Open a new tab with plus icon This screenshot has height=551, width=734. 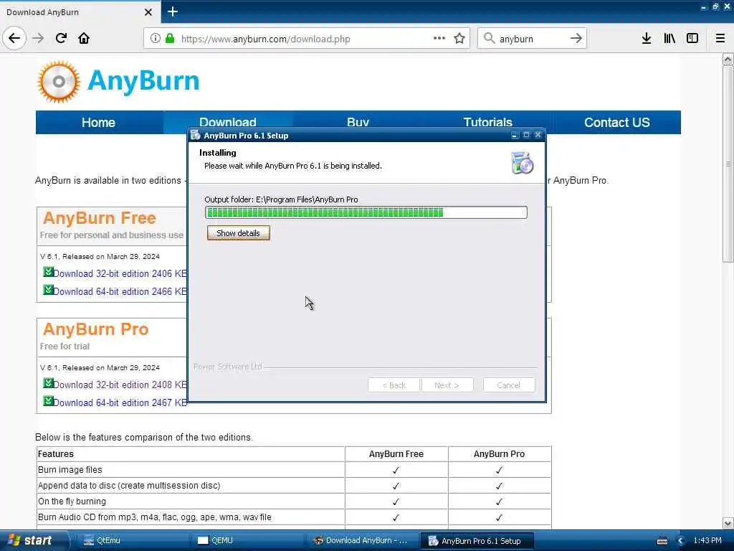[173, 11]
